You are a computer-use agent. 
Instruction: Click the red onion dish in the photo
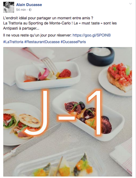click(x=48, y=75)
